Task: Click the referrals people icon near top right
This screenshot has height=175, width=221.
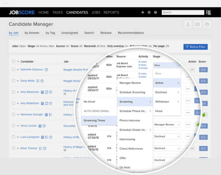Action: (x=207, y=24)
